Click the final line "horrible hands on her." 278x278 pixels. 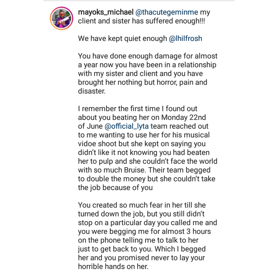point(113,267)
